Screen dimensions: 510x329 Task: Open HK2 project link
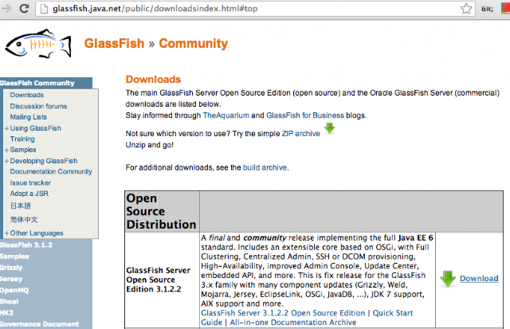coord(6,313)
